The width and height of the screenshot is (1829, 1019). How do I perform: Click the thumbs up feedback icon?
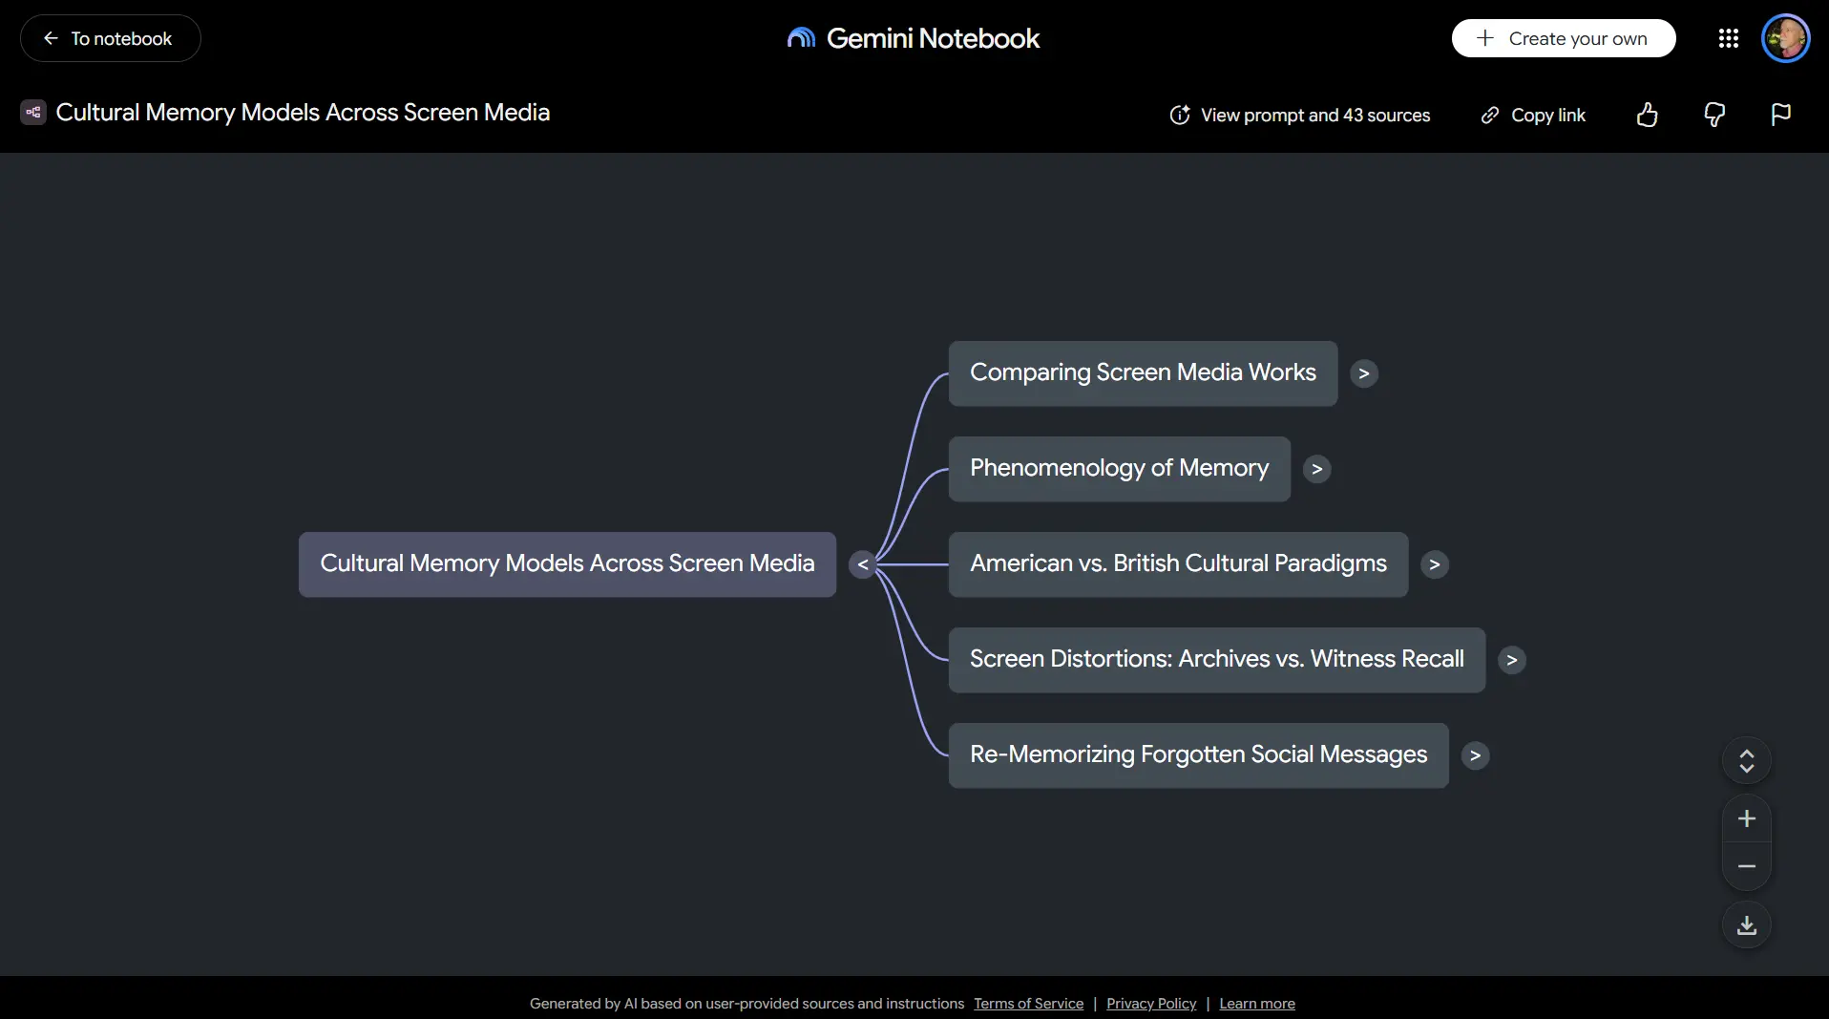1647,115
